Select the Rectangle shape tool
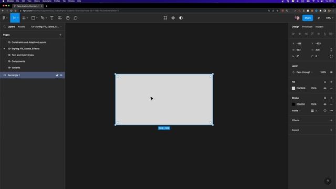The height and width of the screenshot is (189, 336). pos(33,18)
